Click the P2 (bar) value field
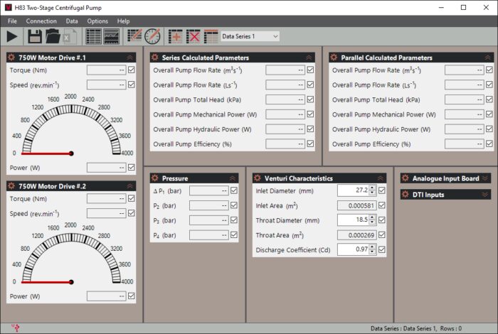The width and height of the screenshot is (498, 334). [x=208, y=205]
